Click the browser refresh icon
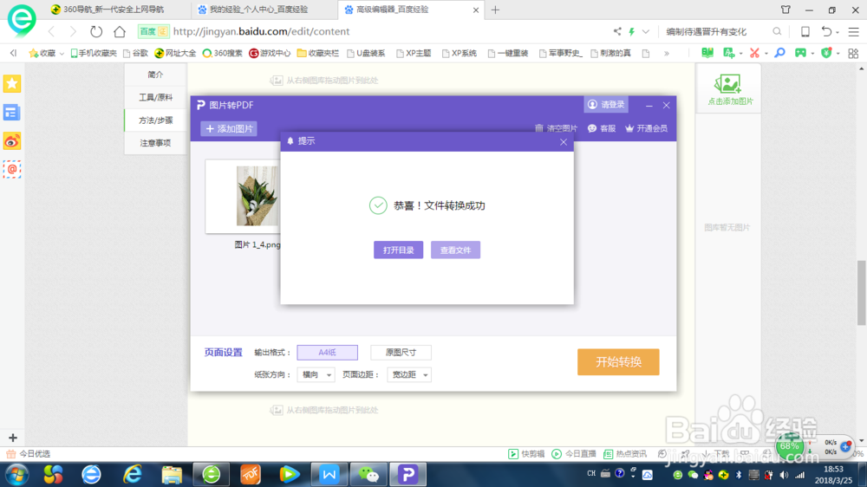The height and width of the screenshot is (487, 867). click(96, 31)
